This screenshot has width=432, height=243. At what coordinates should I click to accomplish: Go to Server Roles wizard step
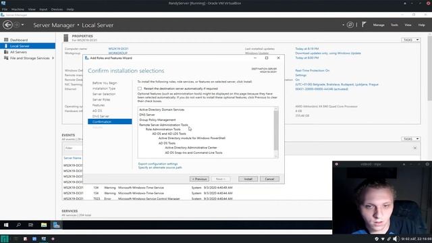point(101,99)
